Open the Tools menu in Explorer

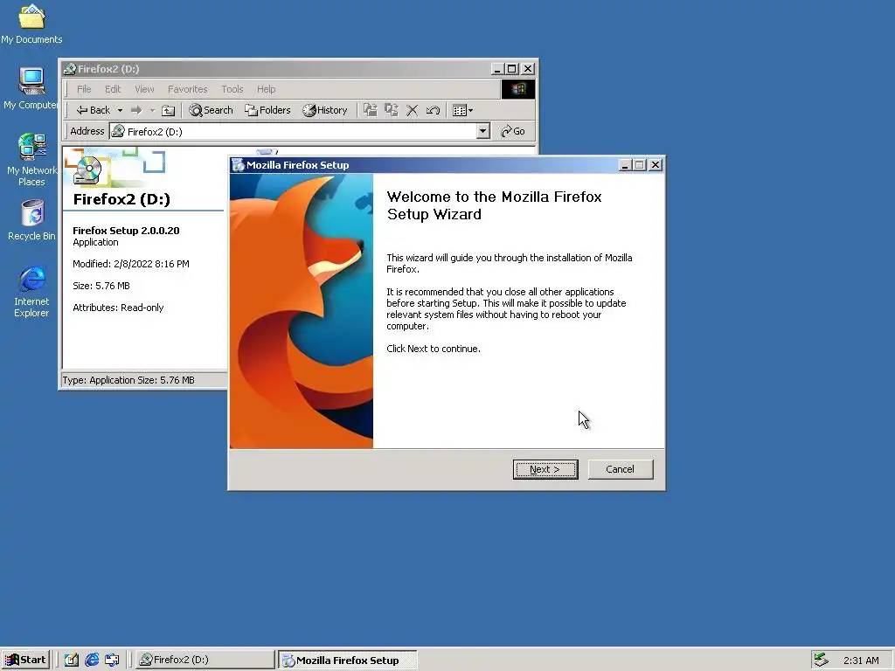(232, 89)
